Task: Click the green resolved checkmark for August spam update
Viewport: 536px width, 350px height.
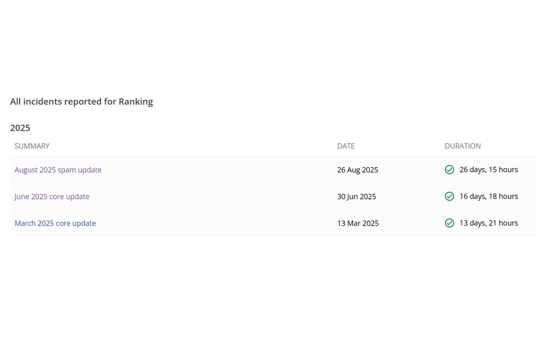Action: point(449,170)
